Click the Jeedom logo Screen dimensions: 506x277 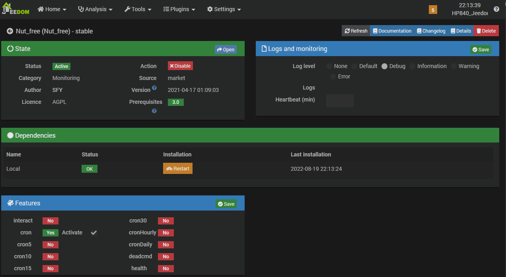click(16, 9)
